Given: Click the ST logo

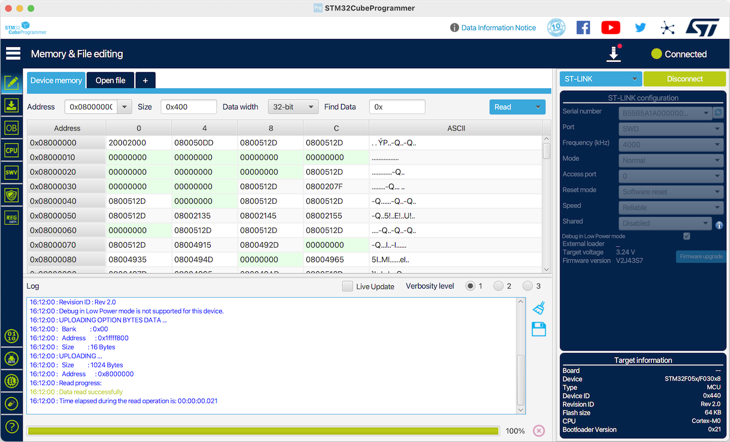Looking at the screenshot, I should pos(702,28).
